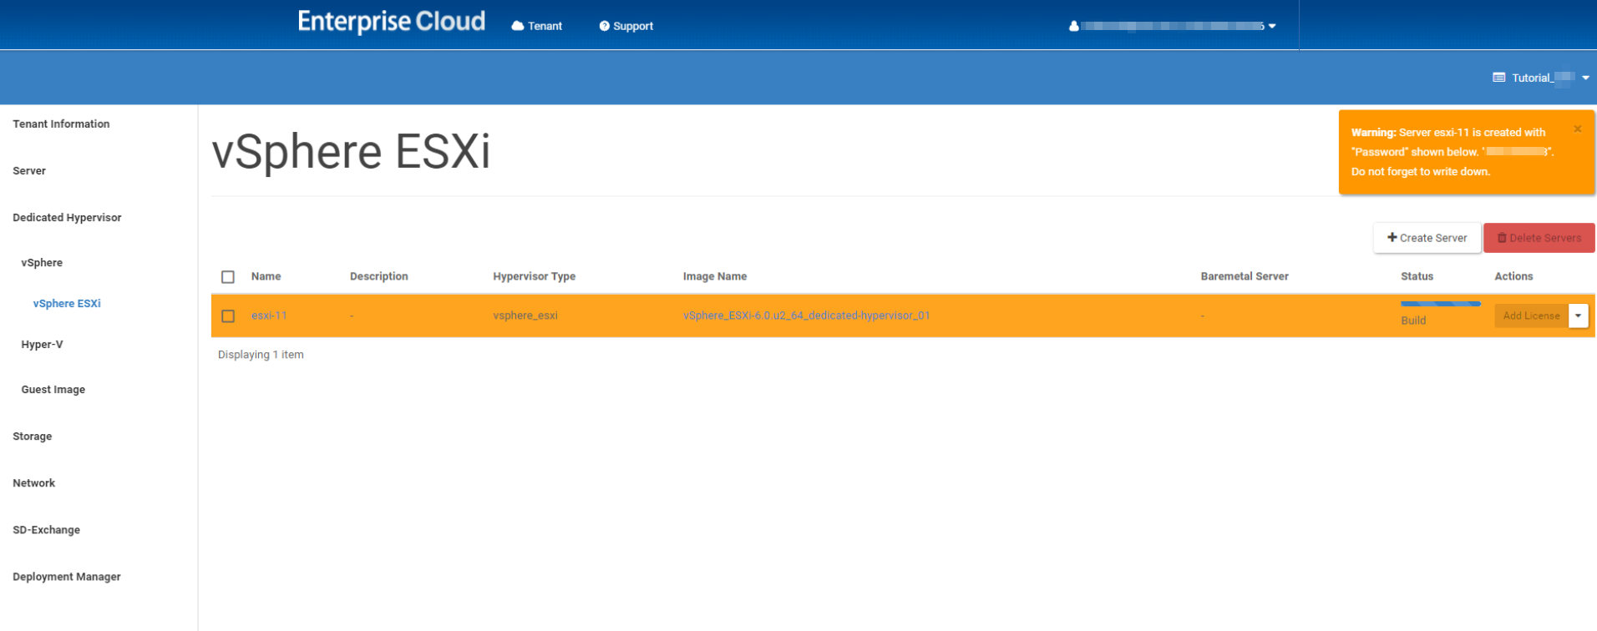Click the warning message text in notification
Image resolution: width=1597 pixels, height=631 pixels.
tap(1452, 152)
